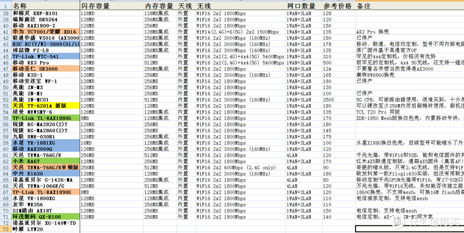Select the 闪存容量 header cell

tap(112, 6)
